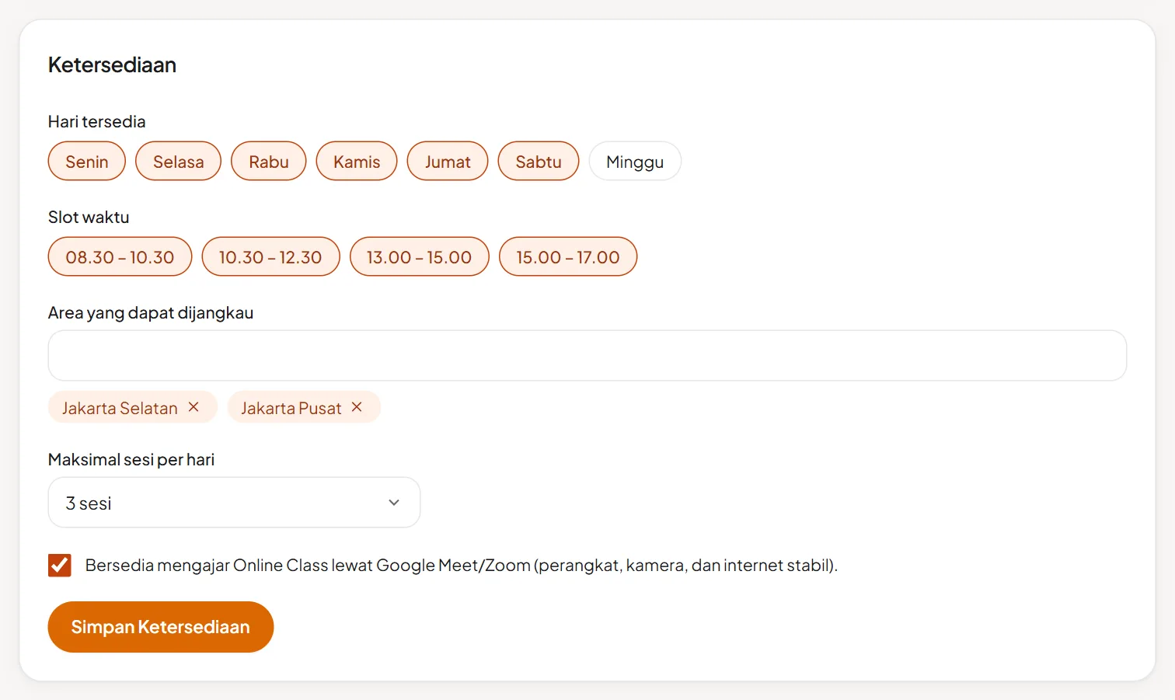Remove the Jakarta Pusat area tag
The height and width of the screenshot is (700, 1175).
point(357,407)
